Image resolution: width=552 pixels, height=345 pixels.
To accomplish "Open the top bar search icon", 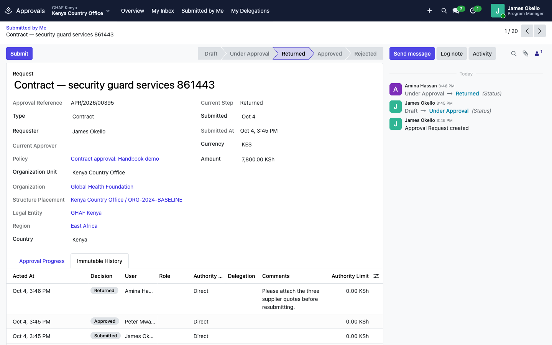I will point(444,11).
